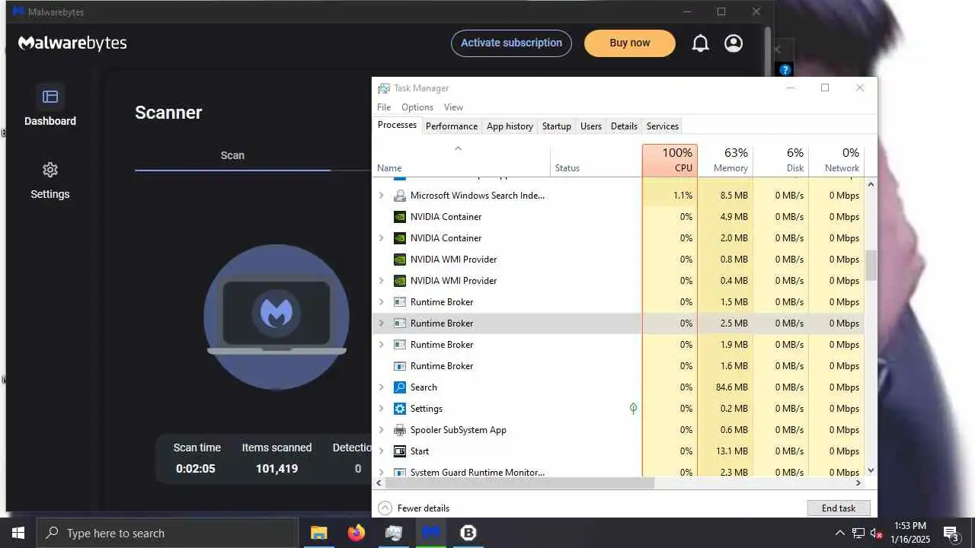Open the File menu in Task Manager
This screenshot has width=975, height=548.
[x=384, y=107]
